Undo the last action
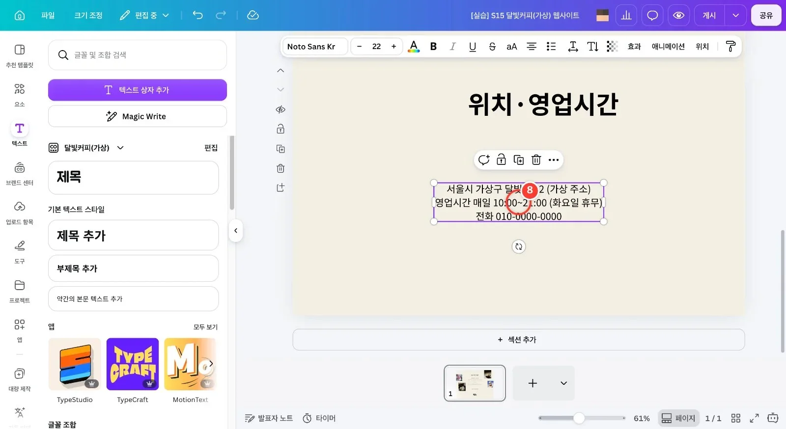This screenshot has height=429, width=786. pos(197,15)
